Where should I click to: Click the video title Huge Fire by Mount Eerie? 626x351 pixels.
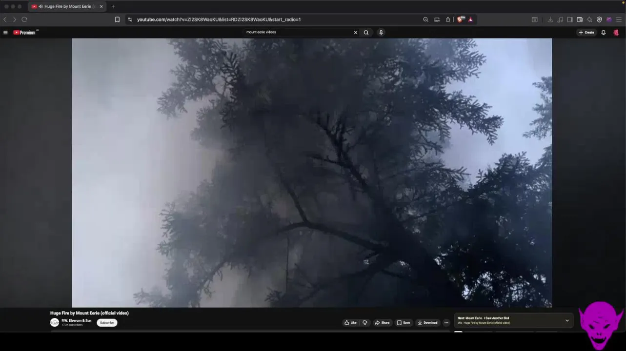pos(89,313)
